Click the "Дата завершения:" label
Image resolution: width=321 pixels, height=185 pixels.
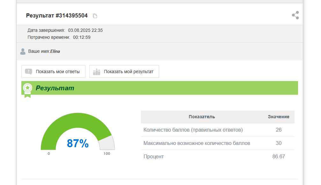click(46, 30)
